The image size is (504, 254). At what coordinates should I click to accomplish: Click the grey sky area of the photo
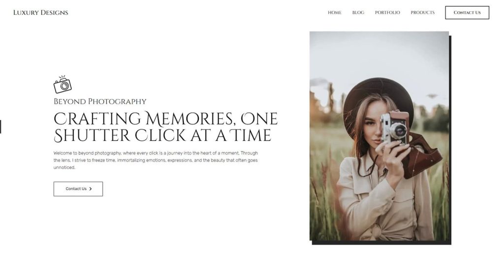[379, 55]
